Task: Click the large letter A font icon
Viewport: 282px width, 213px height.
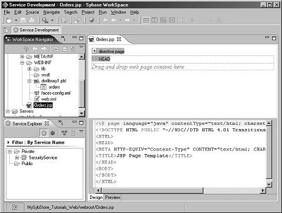Action: click(x=219, y=20)
